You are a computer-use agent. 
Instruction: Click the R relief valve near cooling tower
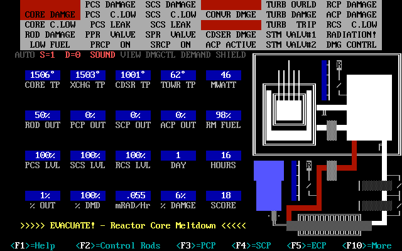coord(309,166)
